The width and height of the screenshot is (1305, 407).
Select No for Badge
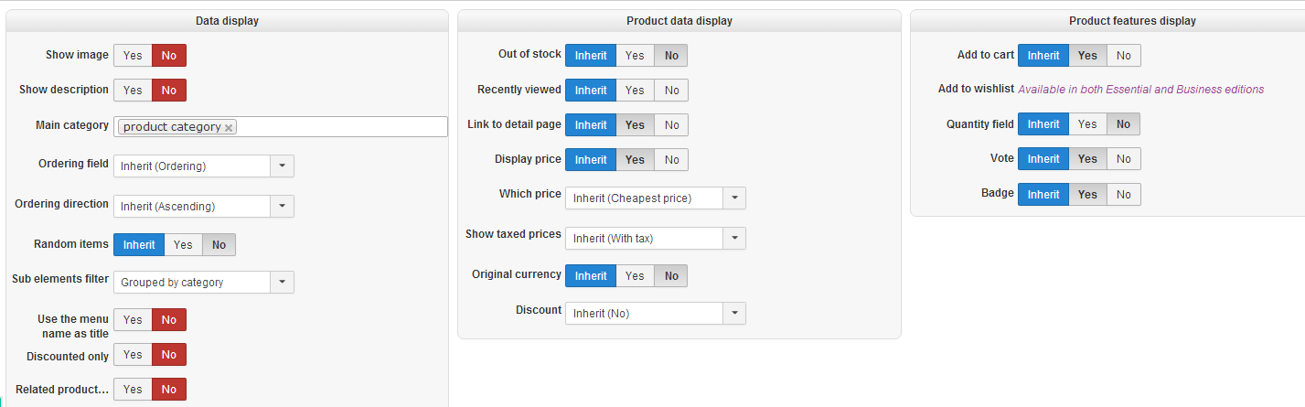click(x=1123, y=194)
